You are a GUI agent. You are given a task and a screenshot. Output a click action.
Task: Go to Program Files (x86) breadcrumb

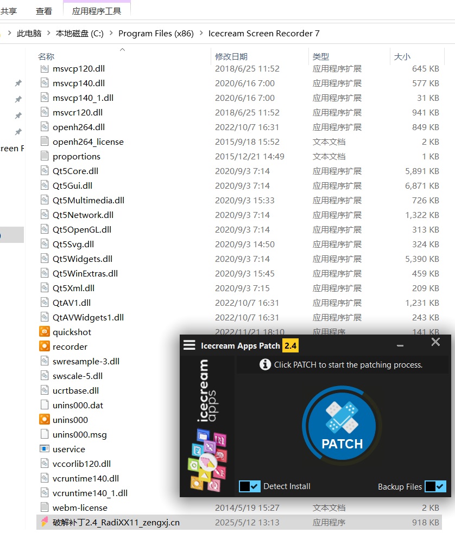coord(156,33)
